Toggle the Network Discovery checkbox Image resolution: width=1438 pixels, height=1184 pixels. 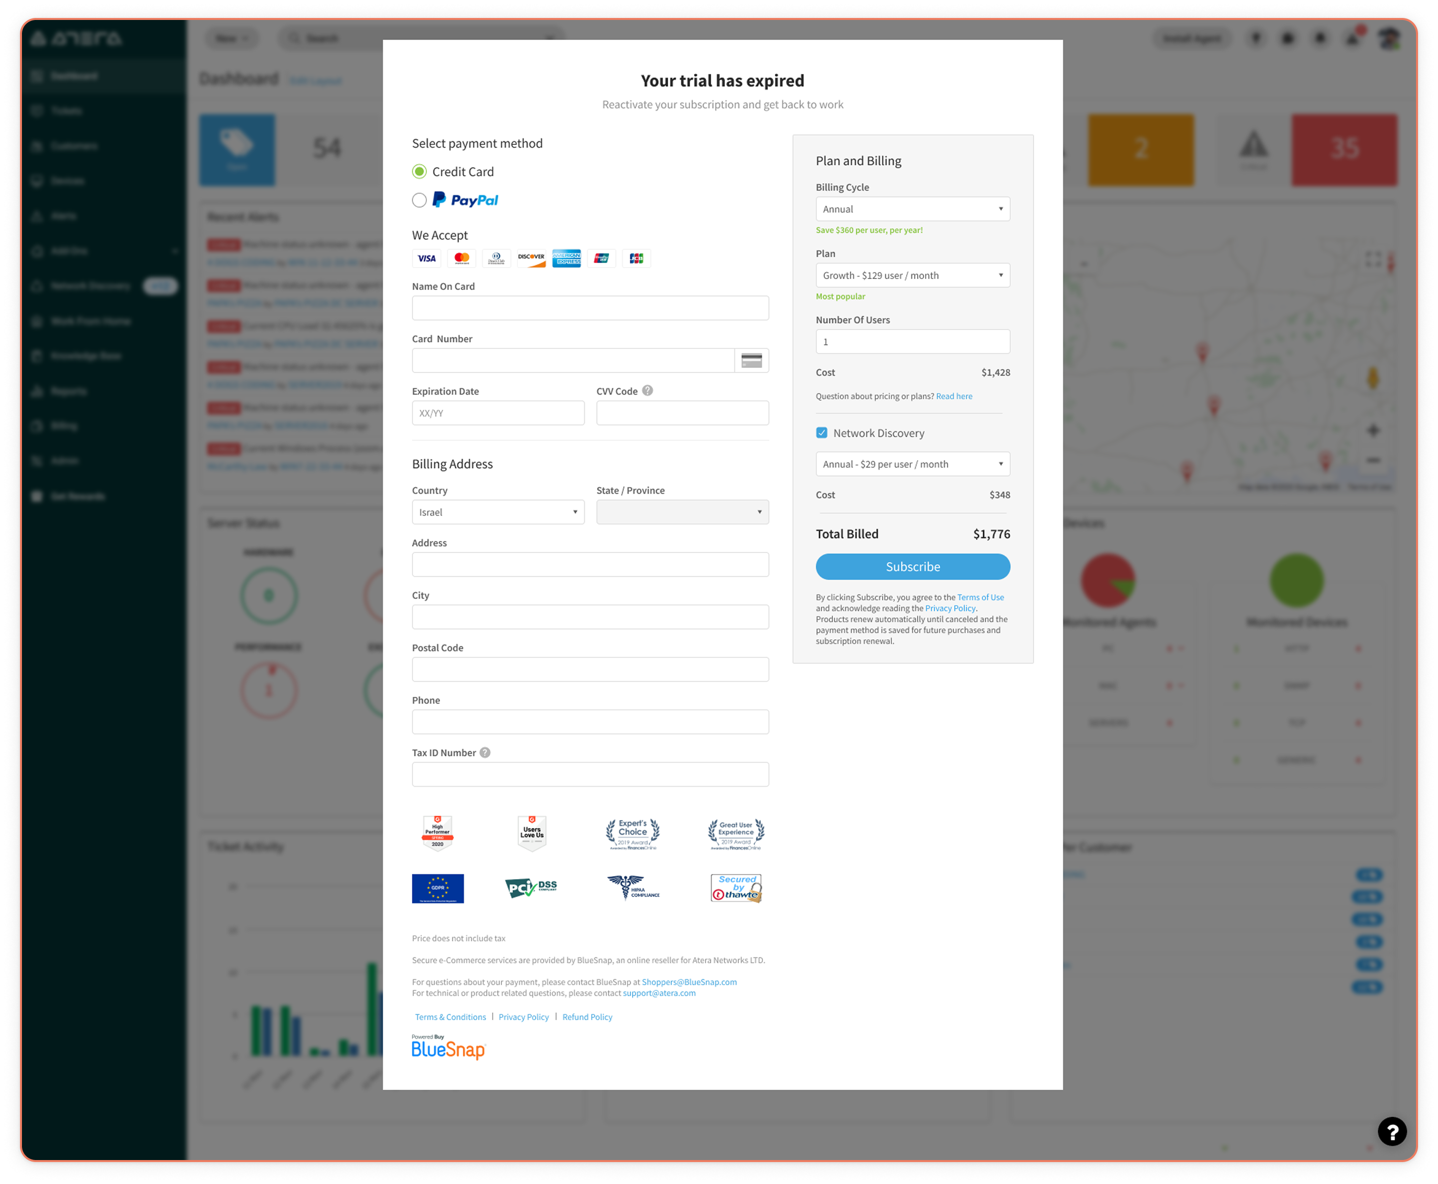coord(822,433)
